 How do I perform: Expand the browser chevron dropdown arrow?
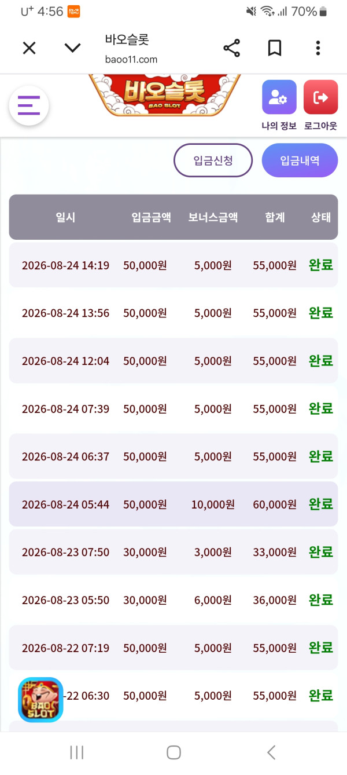[72, 48]
